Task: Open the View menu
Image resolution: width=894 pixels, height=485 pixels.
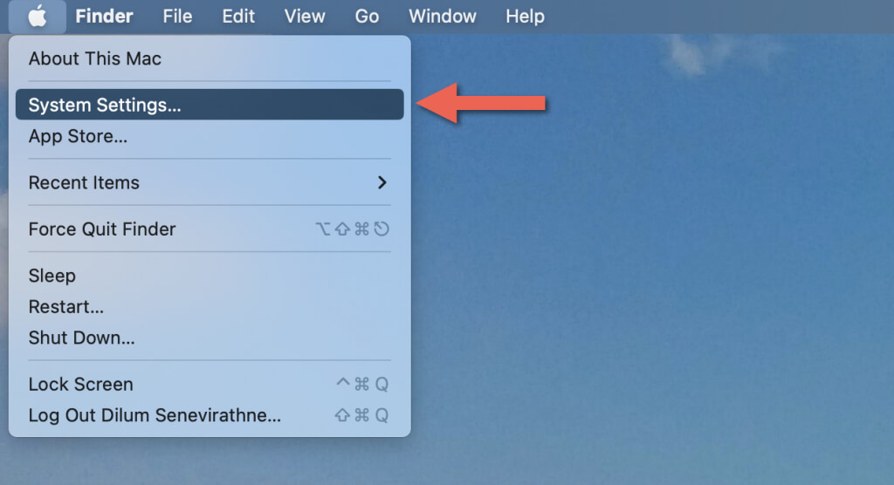Action: (305, 17)
